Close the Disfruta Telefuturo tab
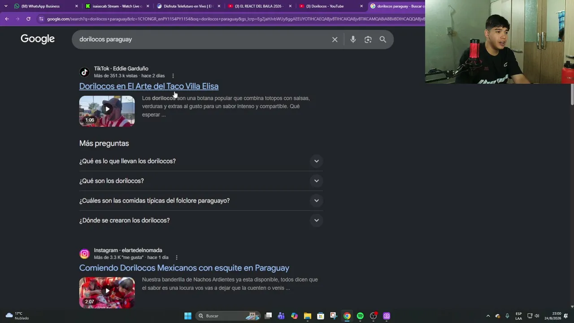 [x=219, y=6]
